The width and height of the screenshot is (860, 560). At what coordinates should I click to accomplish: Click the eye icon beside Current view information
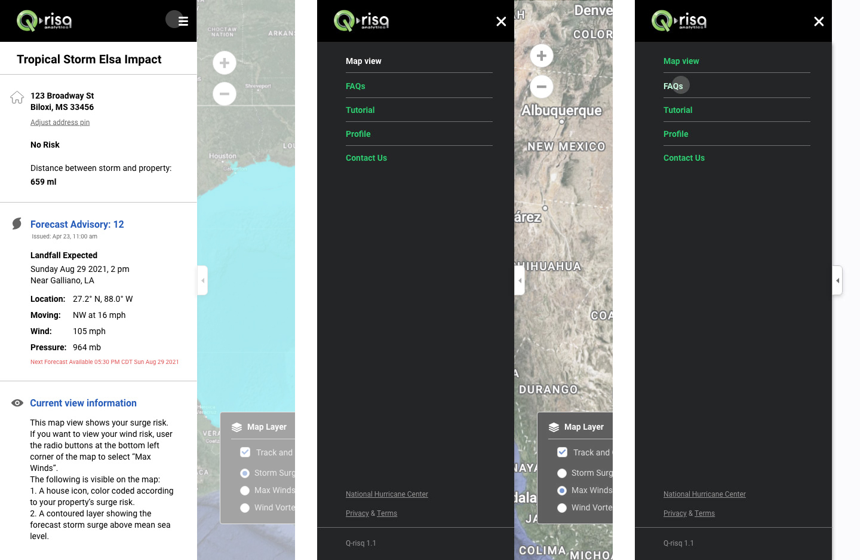point(17,403)
